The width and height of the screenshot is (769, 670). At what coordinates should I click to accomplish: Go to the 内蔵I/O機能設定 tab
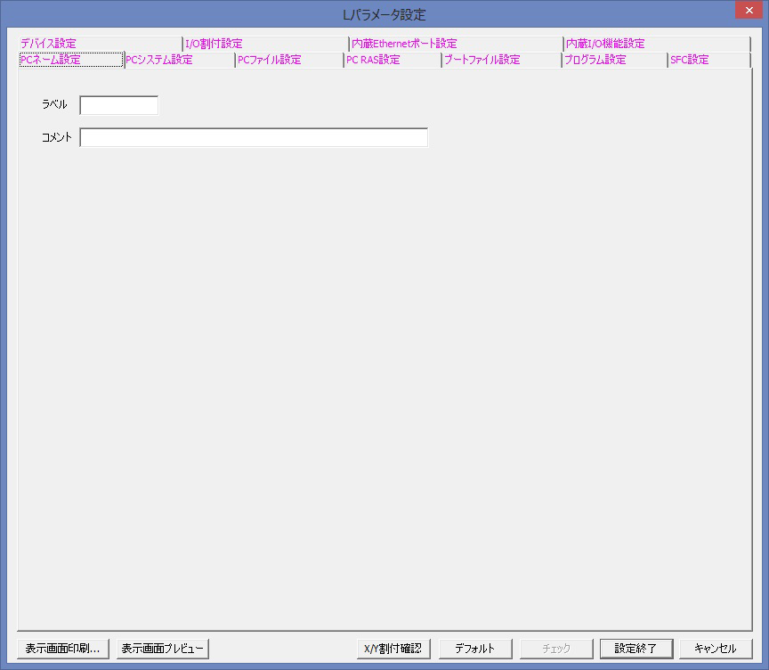pos(605,44)
